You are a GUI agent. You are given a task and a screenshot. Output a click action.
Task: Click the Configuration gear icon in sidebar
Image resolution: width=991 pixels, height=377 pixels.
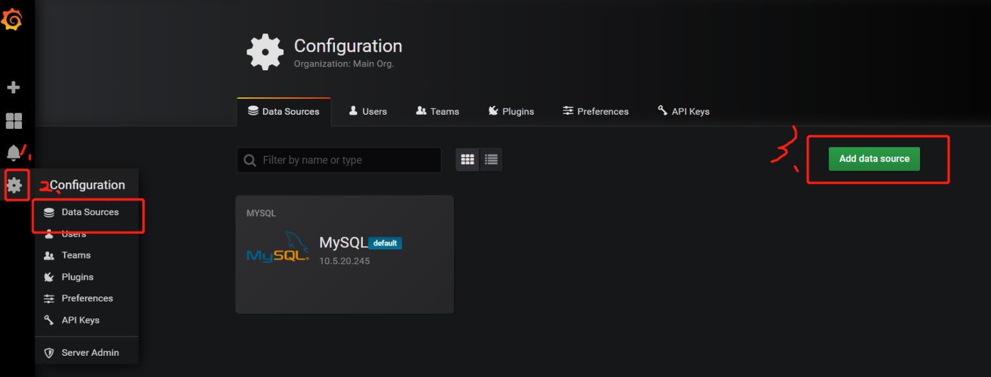click(14, 186)
